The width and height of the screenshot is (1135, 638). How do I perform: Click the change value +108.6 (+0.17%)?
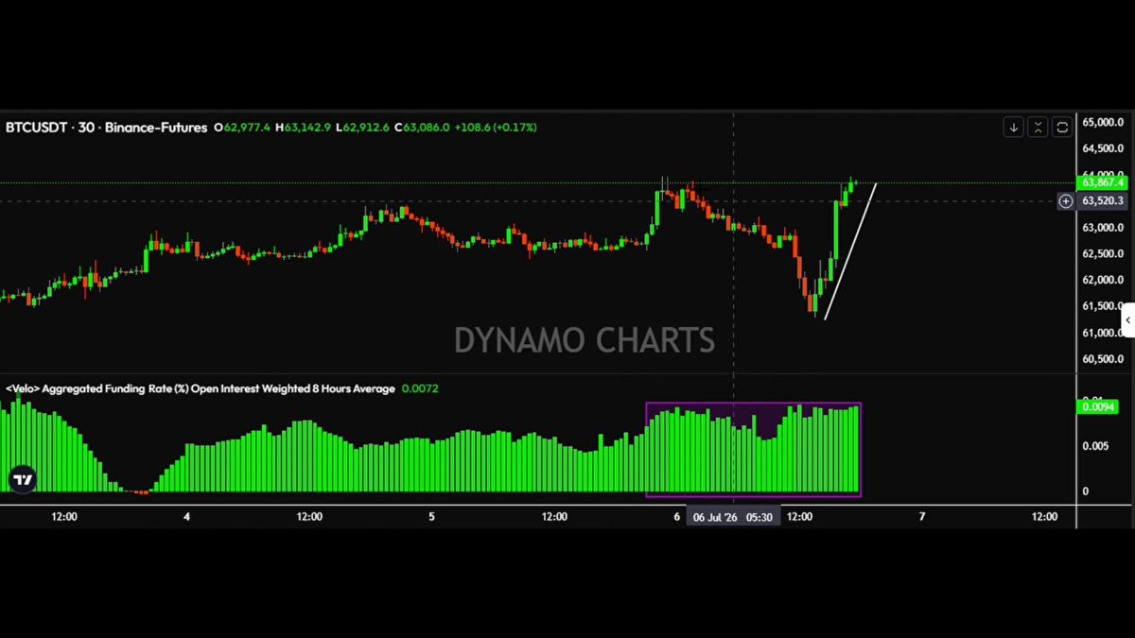coord(496,127)
